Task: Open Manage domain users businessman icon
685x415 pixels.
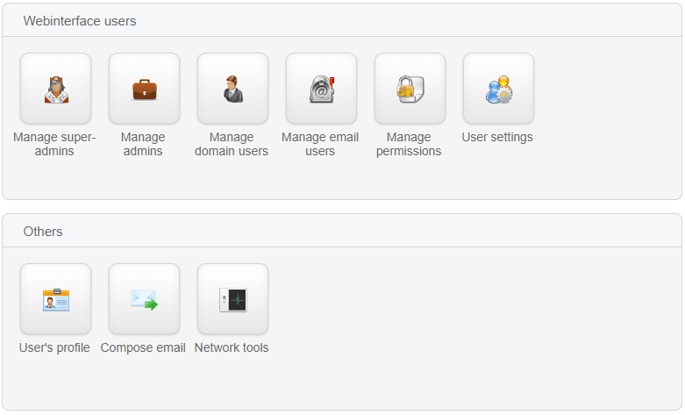Action: tap(232, 89)
